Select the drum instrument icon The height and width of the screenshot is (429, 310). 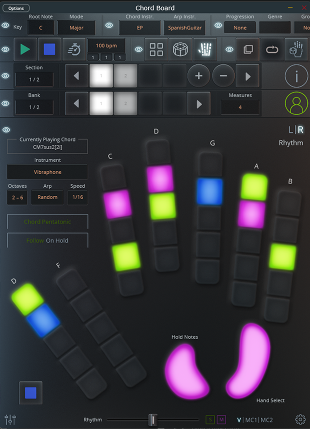coord(180,50)
